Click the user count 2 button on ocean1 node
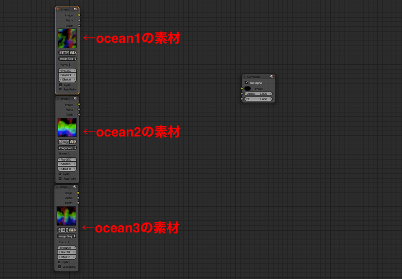Viewport: 402px width, 279px height. point(67,53)
